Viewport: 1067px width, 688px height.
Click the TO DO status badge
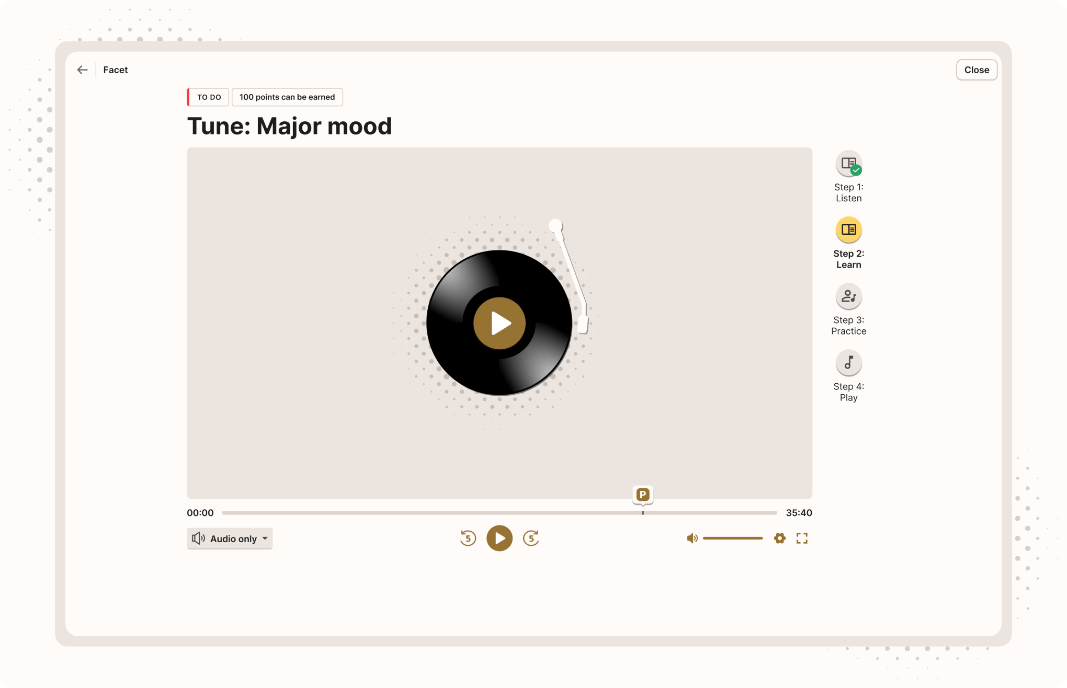click(x=208, y=97)
